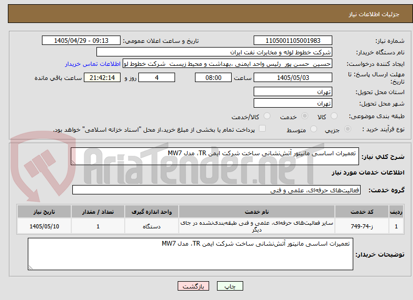The width and height of the screenshot is (413, 300).
Task: Select the کالا radio button
Action: tap(334, 116)
